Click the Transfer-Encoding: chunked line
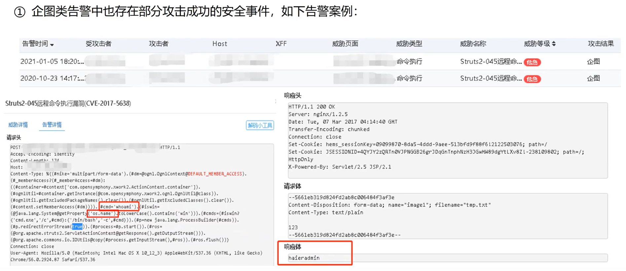 click(329, 129)
